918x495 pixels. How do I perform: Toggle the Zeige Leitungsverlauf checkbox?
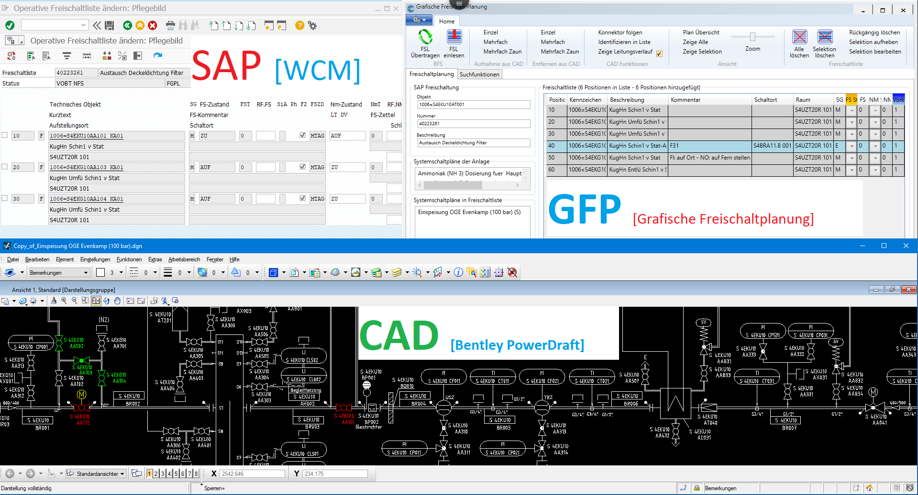click(659, 54)
